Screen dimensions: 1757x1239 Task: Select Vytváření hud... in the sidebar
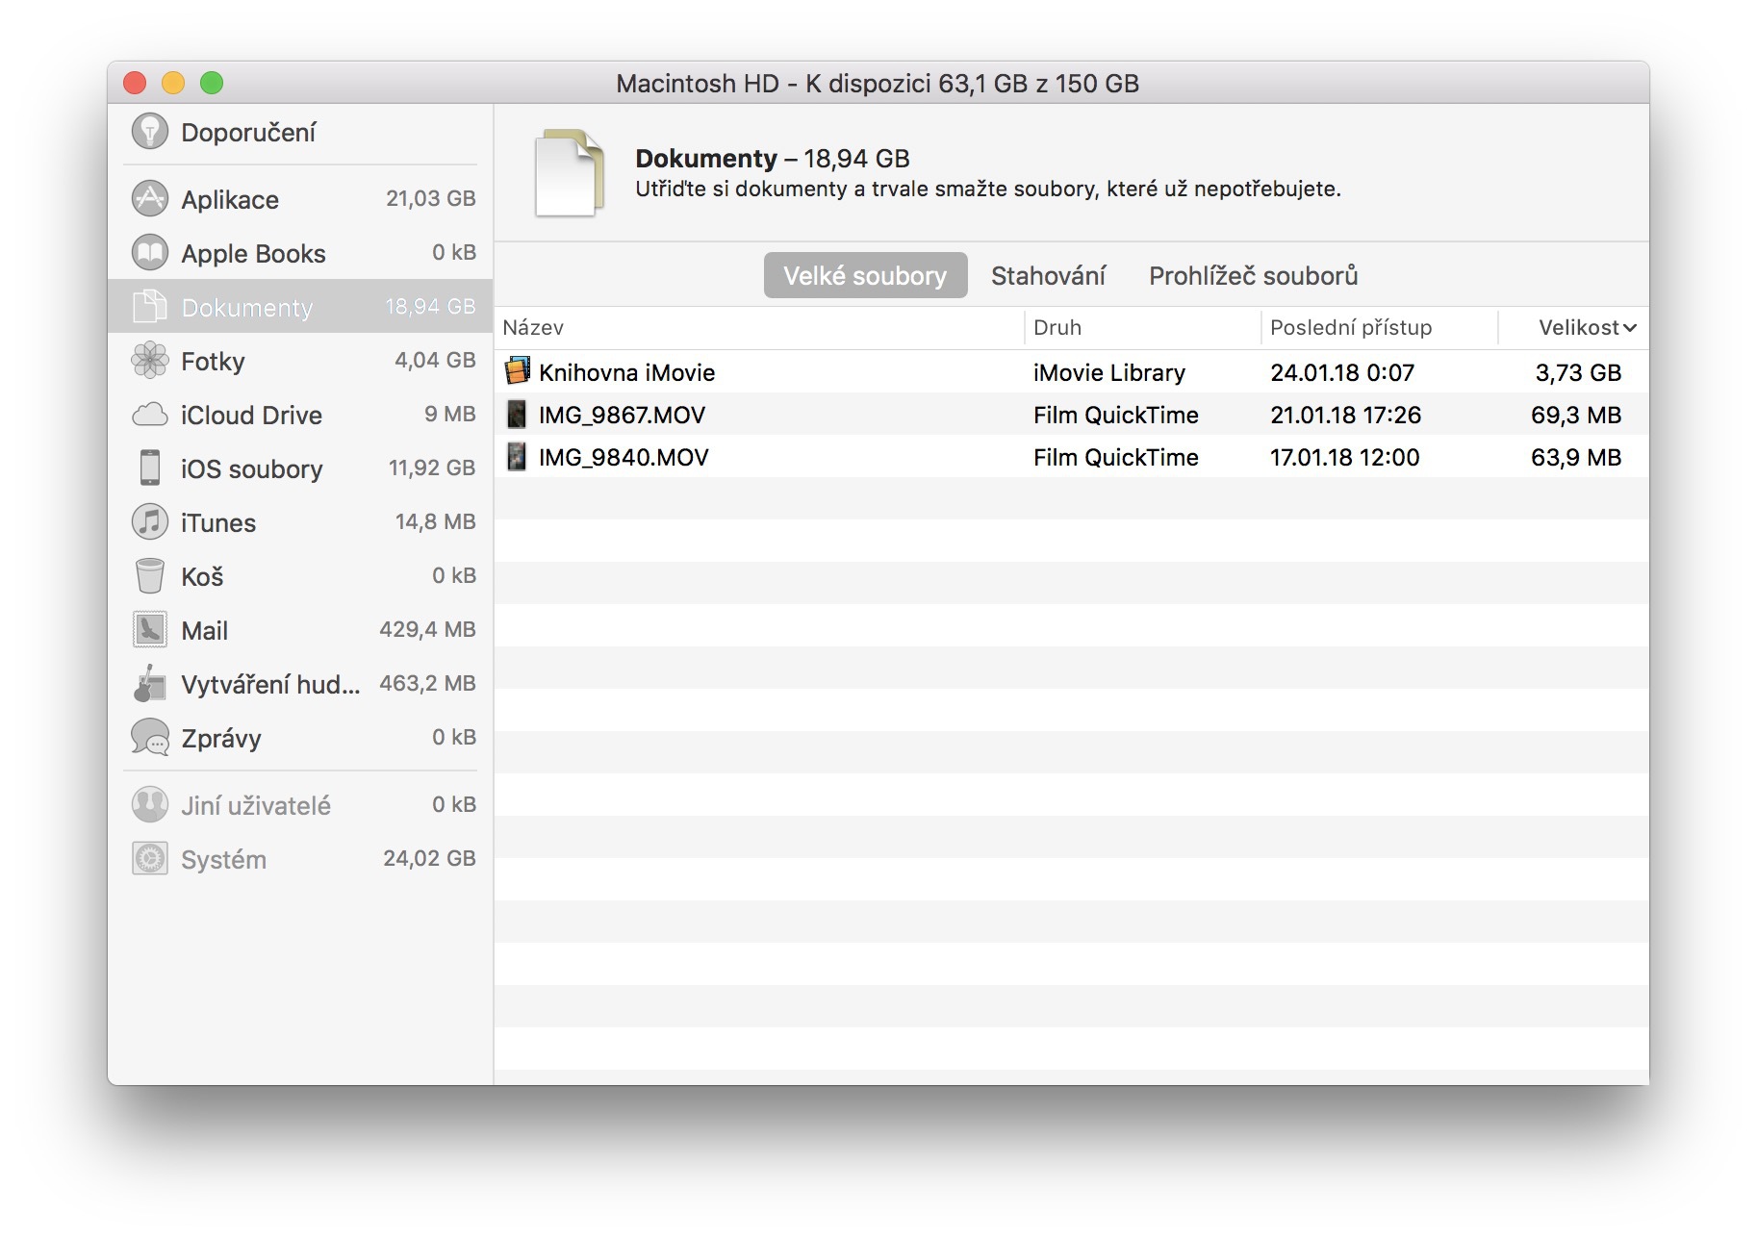(x=300, y=684)
